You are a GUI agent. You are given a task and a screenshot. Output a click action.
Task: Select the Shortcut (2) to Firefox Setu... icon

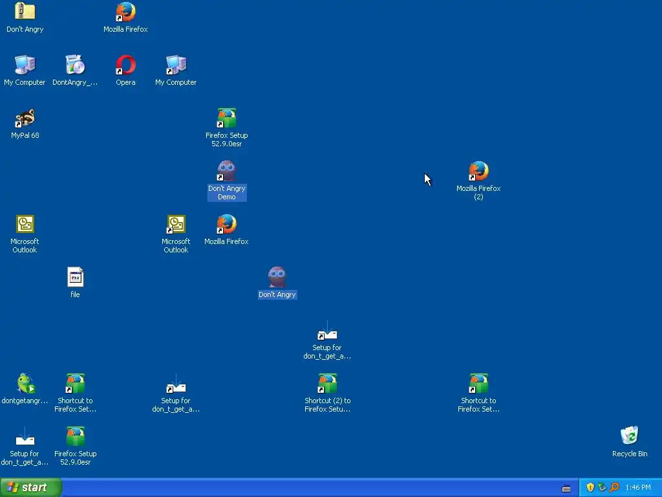(x=327, y=383)
